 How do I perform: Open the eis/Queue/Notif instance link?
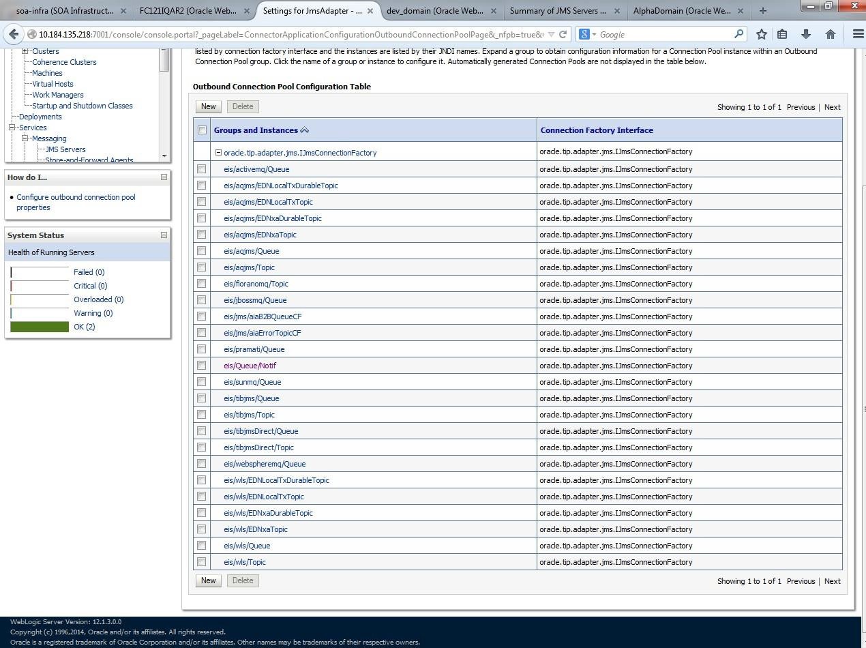click(250, 366)
